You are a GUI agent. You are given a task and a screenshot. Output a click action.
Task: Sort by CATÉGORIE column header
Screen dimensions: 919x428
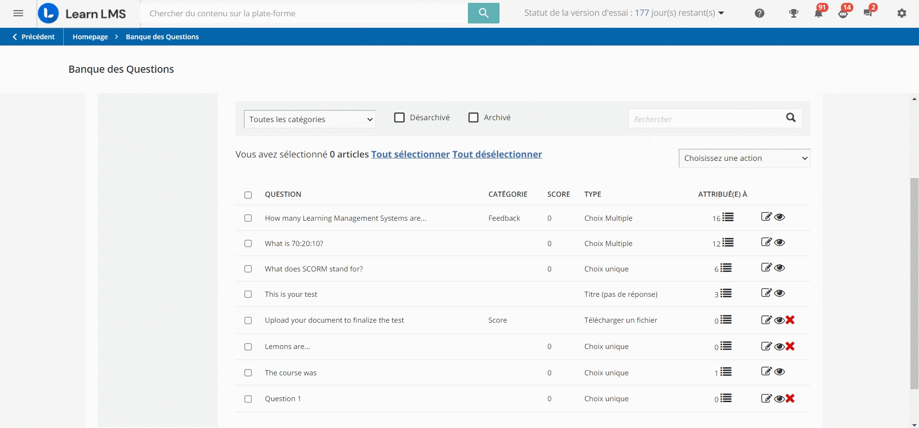tap(508, 194)
